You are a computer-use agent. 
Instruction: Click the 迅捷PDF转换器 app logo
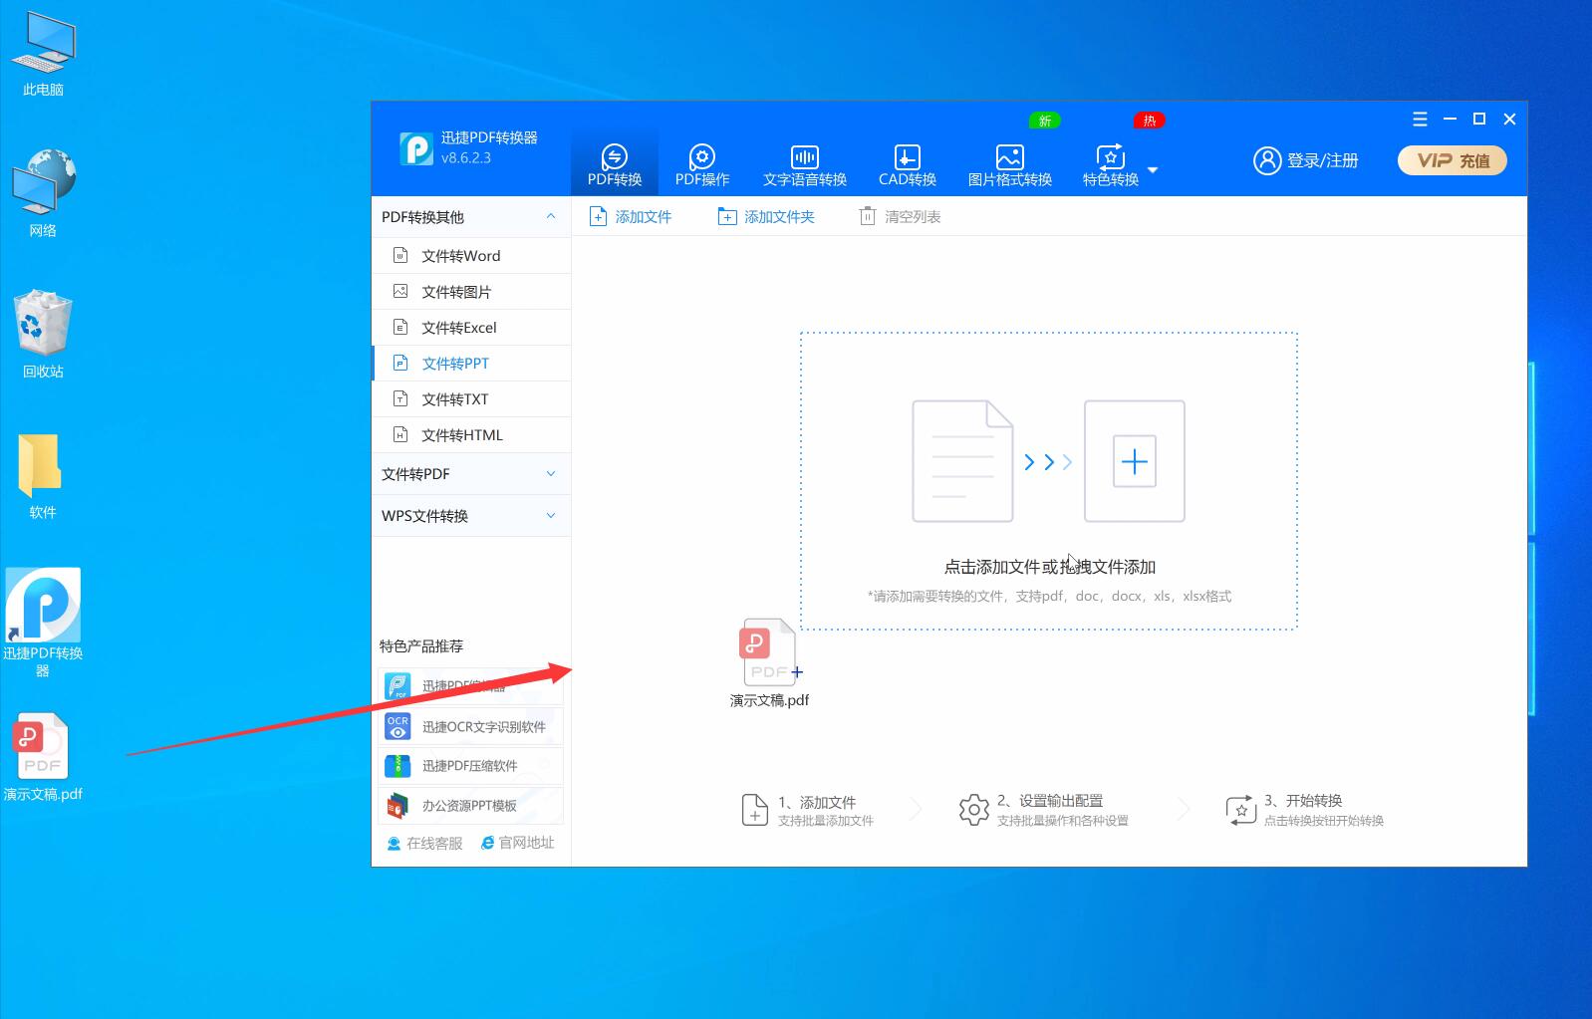click(416, 148)
